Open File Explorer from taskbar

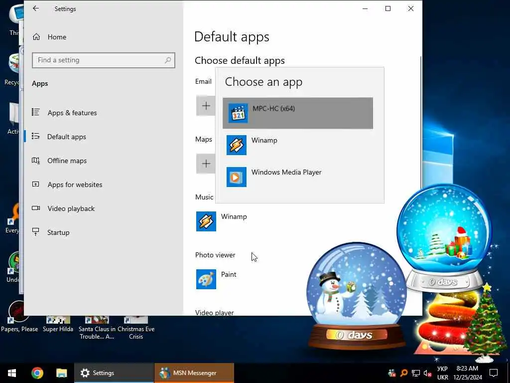click(x=61, y=373)
